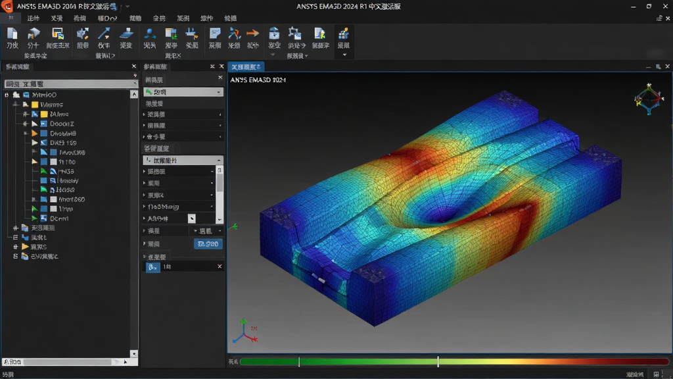The width and height of the screenshot is (673, 379).
Task: Close the inner properties section with its X
Action: click(220, 78)
